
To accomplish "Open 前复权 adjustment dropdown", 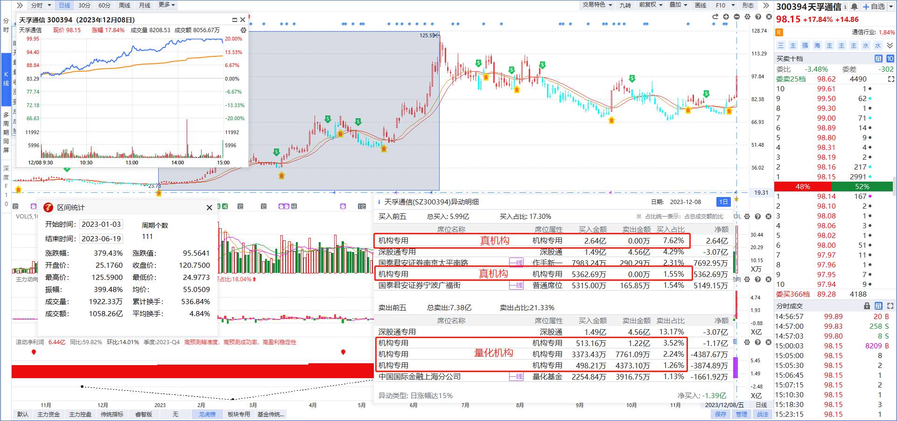I will [651, 5].
